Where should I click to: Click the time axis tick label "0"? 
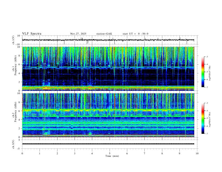click(x=22, y=153)
